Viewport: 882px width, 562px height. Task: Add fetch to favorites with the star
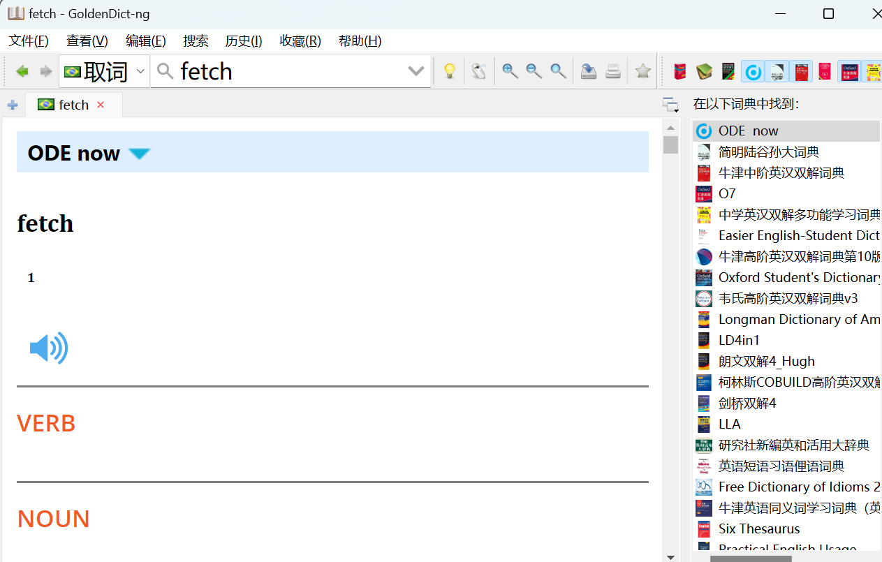(x=643, y=71)
